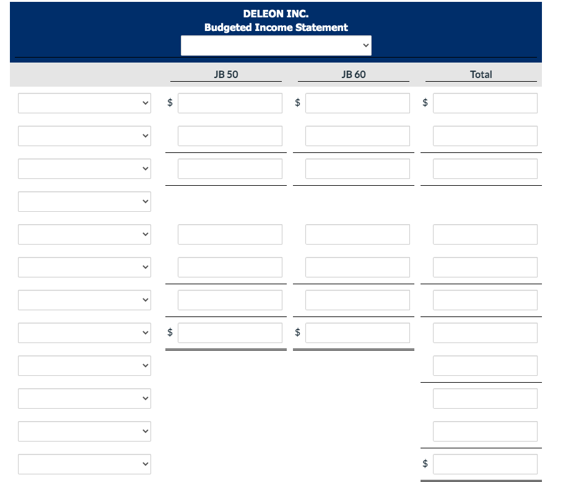Open the period dropdown below Budgeted Income Statement

click(x=276, y=45)
